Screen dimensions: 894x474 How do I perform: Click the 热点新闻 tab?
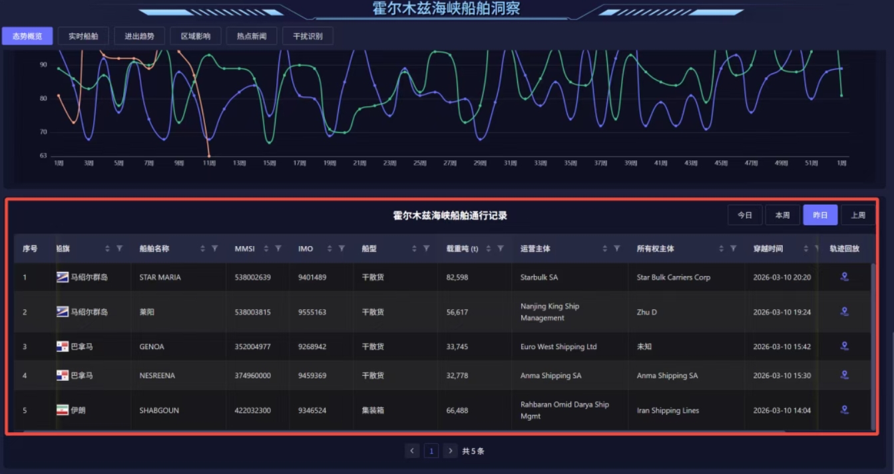coord(252,36)
